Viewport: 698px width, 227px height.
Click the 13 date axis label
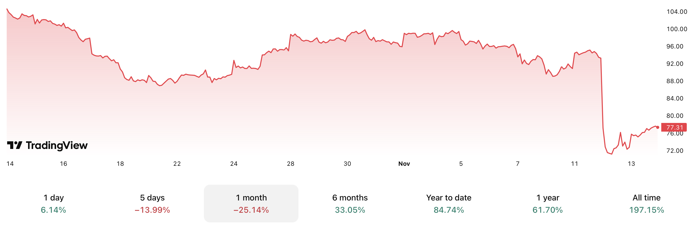point(631,163)
